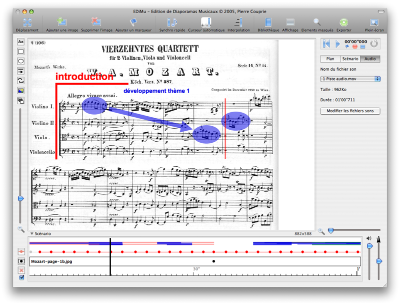The image size is (400, 305).
Task: Click the metronome icon above the right slider
Action: [379, 239]
